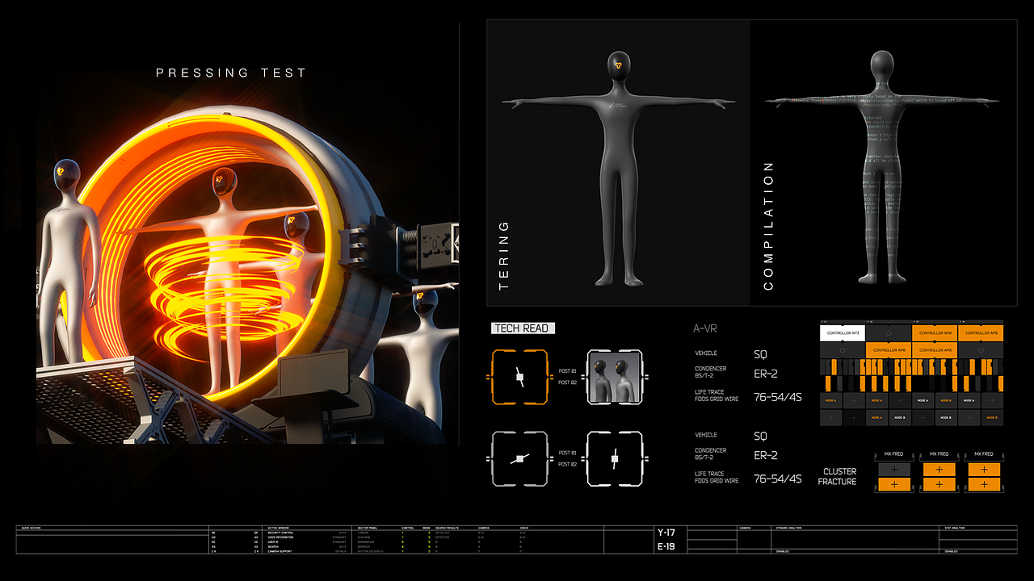Click the orange face emblem on TERING mannequin head

click(x=618, y=67)
